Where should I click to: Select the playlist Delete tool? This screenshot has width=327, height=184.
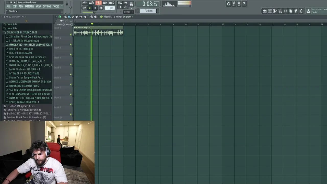73,17
